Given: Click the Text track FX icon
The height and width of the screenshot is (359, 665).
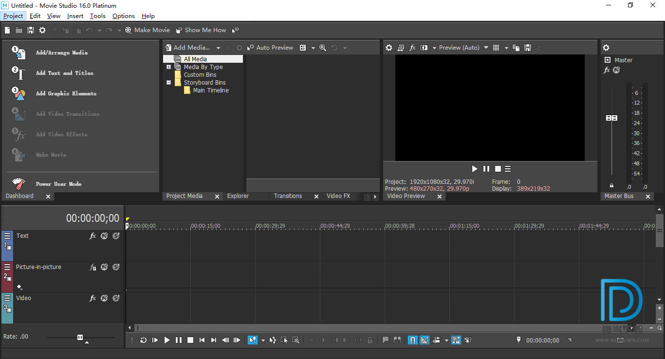Looking at the screenshot, I should [92, 236].
